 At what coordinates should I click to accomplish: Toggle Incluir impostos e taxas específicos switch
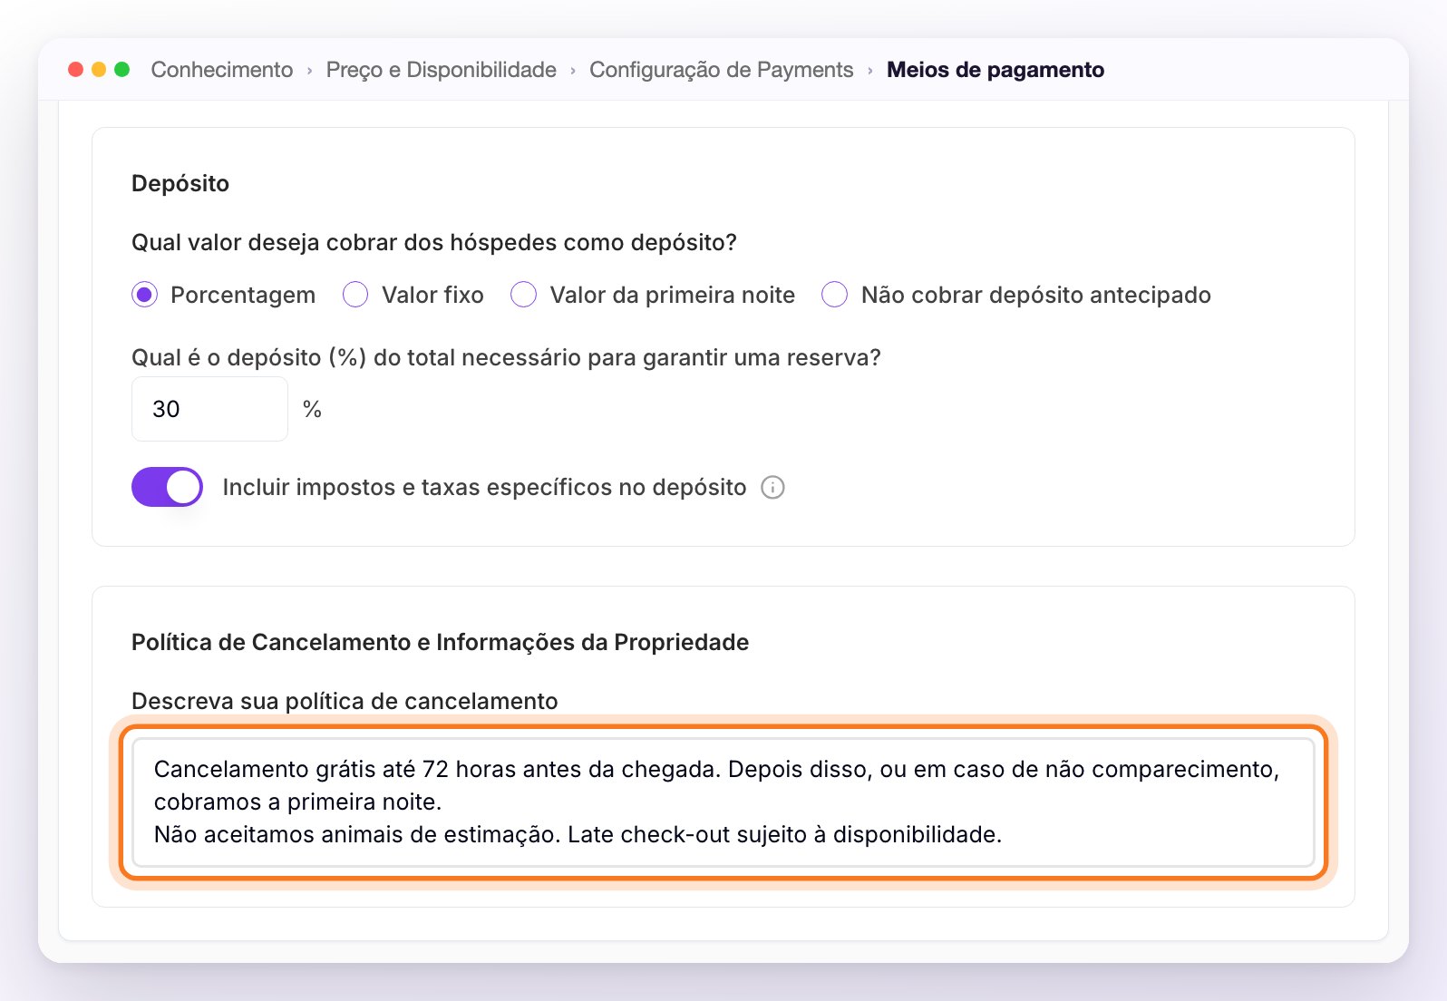click(x=167, y=487)
